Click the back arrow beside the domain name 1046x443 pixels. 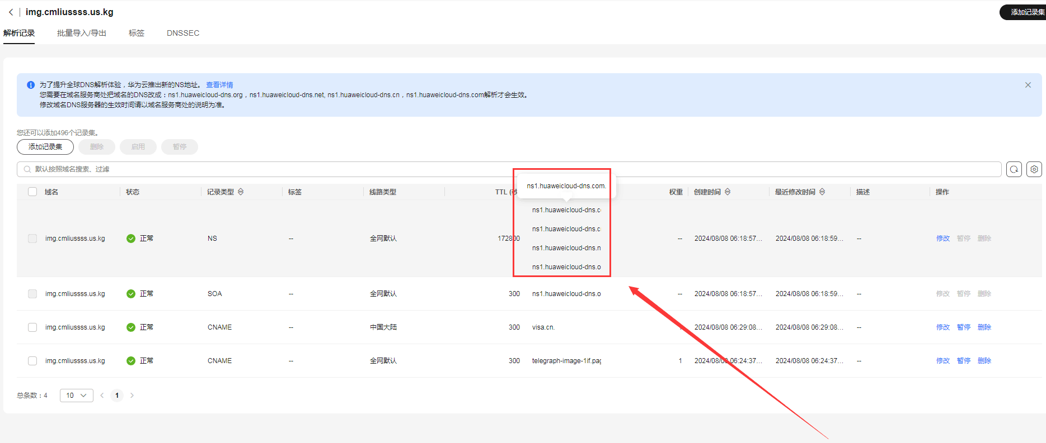click(11, 12)
